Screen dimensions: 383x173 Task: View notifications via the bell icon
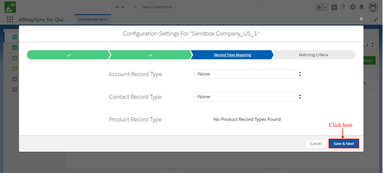[x=361, y=7]
